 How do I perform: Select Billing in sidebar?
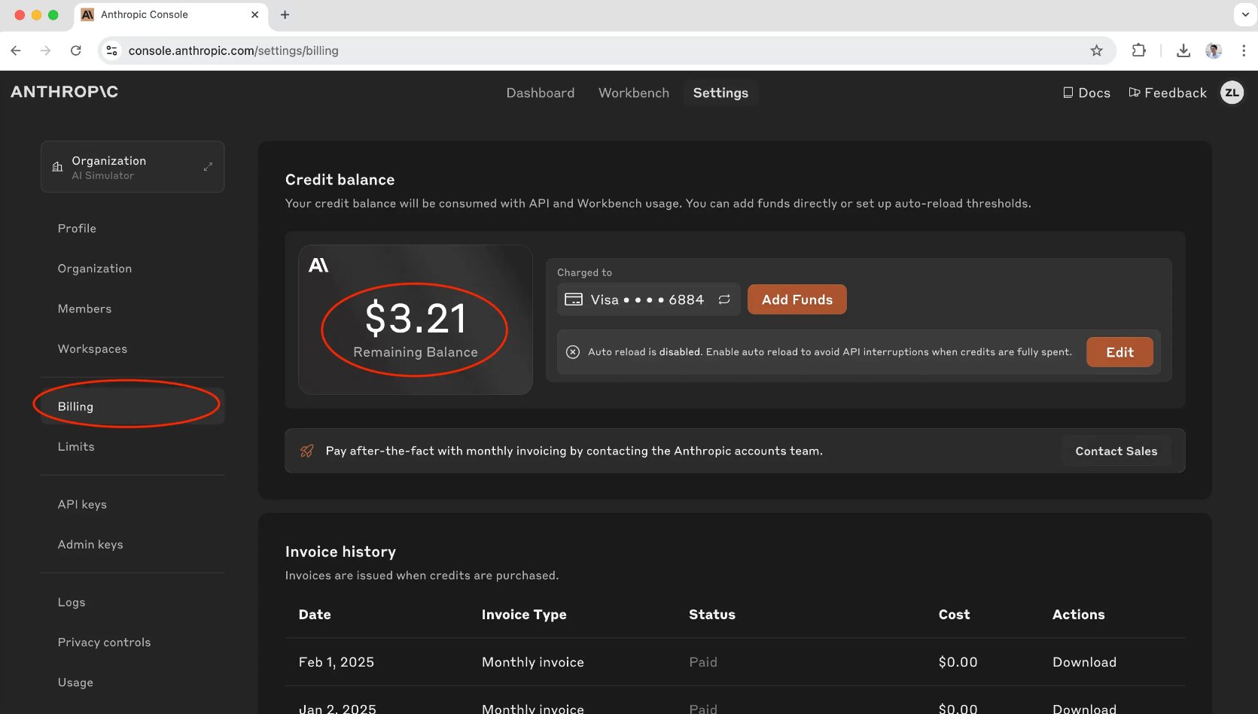point(133,406)
